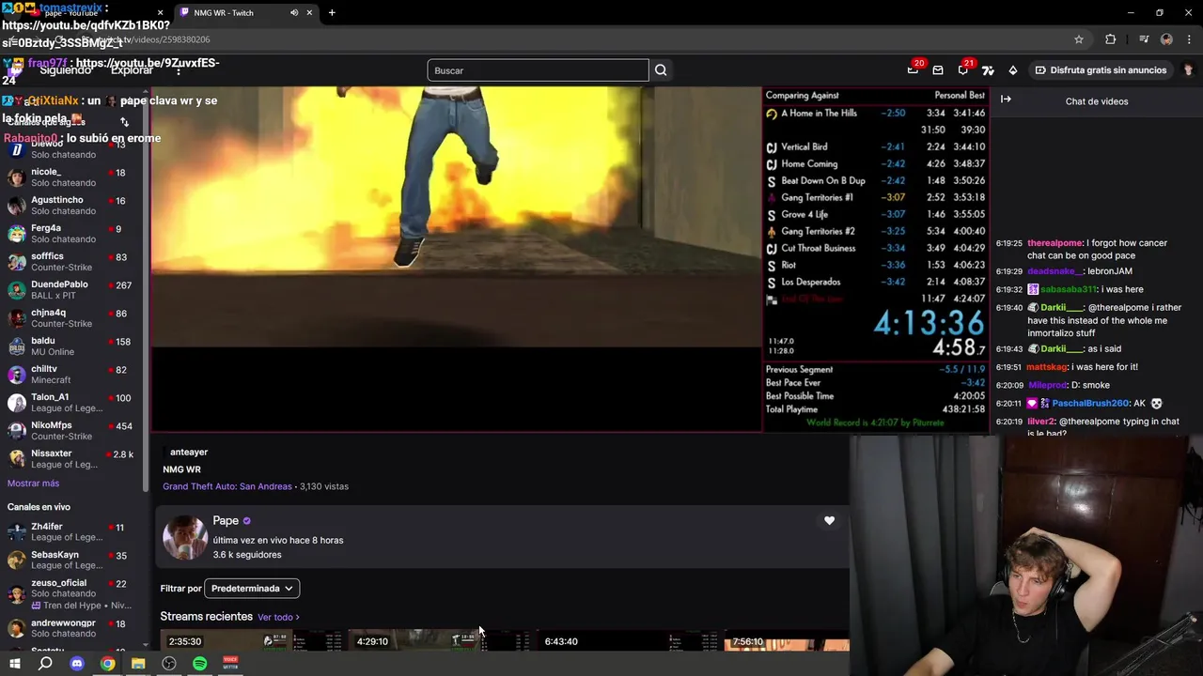Viewport: 1203px width, 676px height.
Task: Open the 4:29:10 recent stream thumbnail
Action: coord(438,640)
